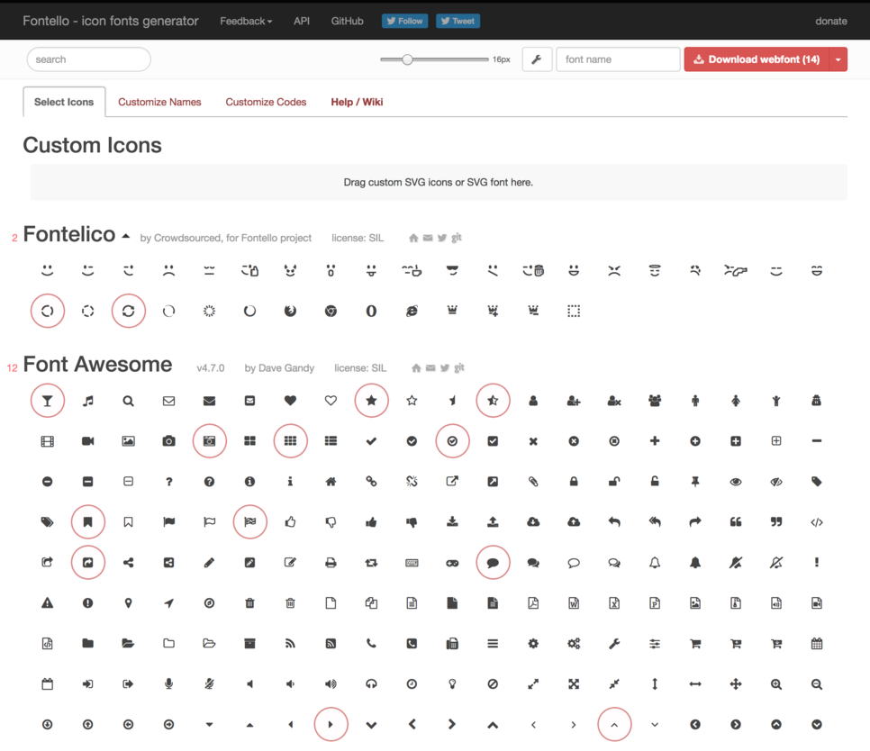Switch to Customize Codes tab

coord(266,102)
